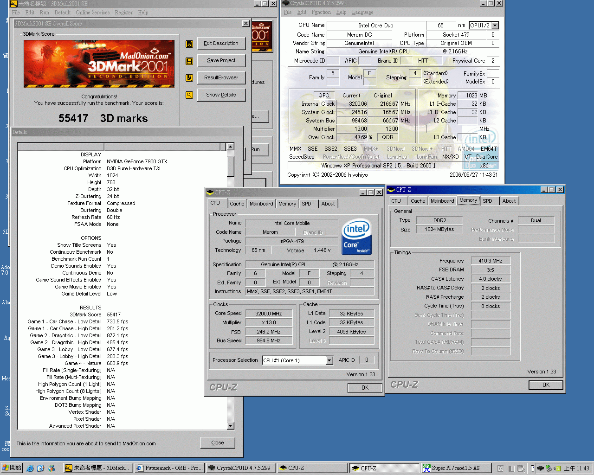Click the yellow ResultBrowser document-search icon
The image size is (594, 475).
(x=189, y=78)
